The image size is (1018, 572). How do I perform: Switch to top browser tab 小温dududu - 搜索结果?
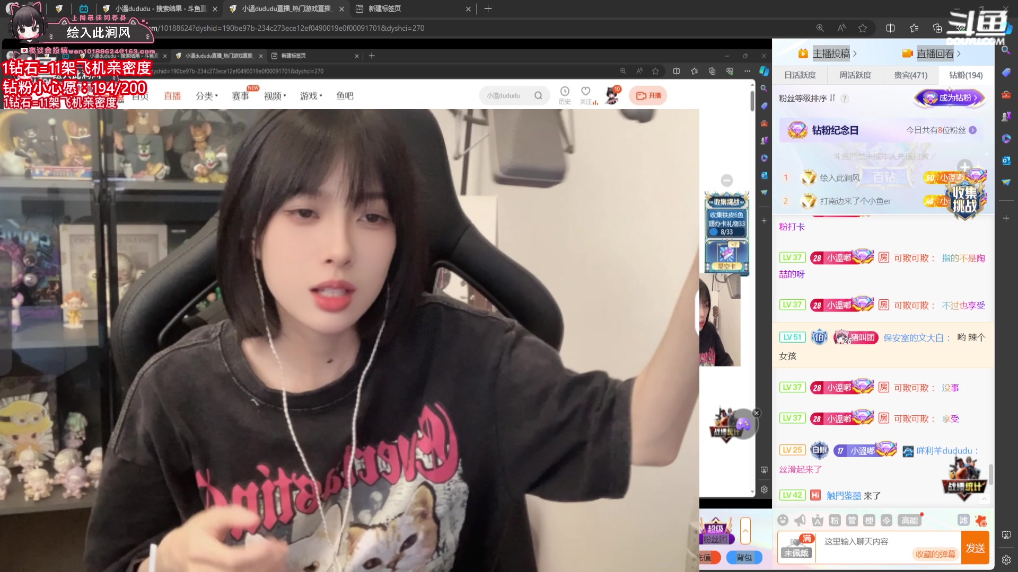click(x=159, y=8)
